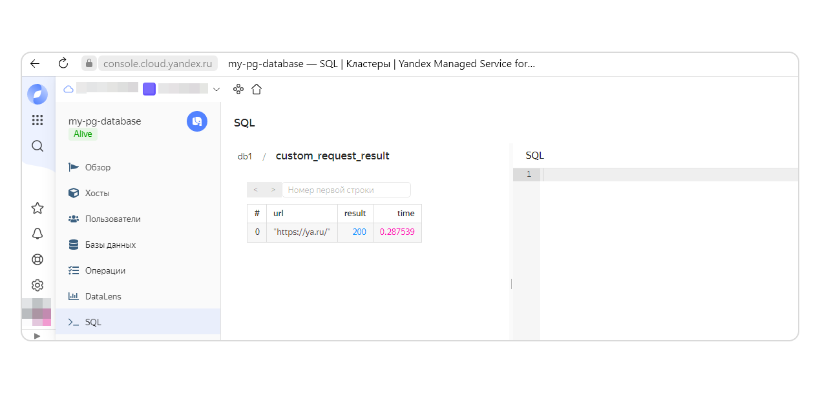Click the custom_request_result table name
Viewport: 820px width, 393px height.
(333, 156)
